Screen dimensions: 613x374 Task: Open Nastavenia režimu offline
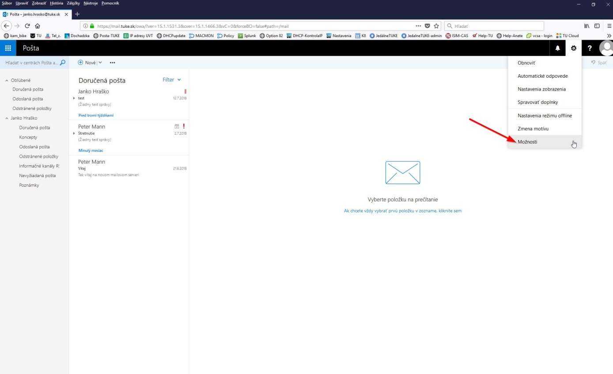point(545,116)
